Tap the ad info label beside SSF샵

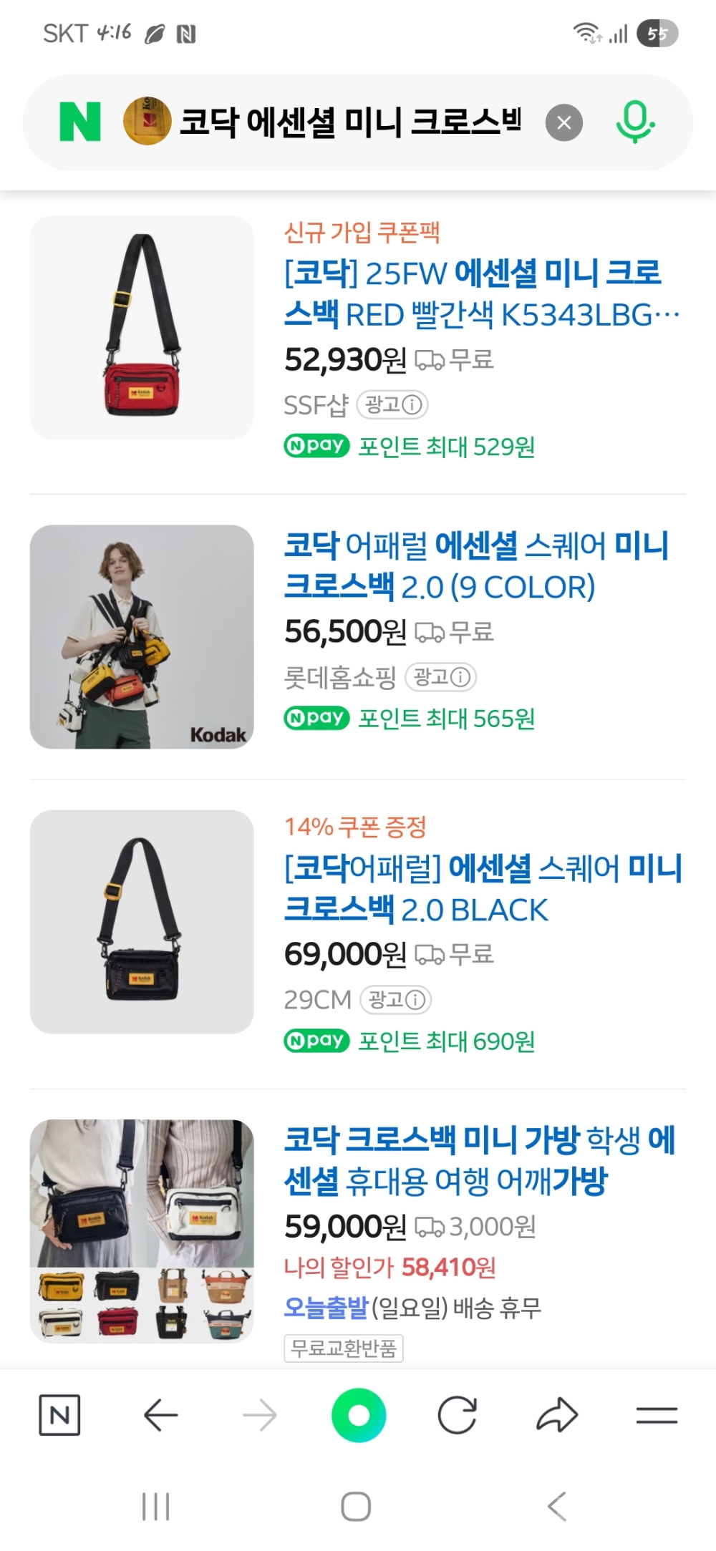(392, 405)
